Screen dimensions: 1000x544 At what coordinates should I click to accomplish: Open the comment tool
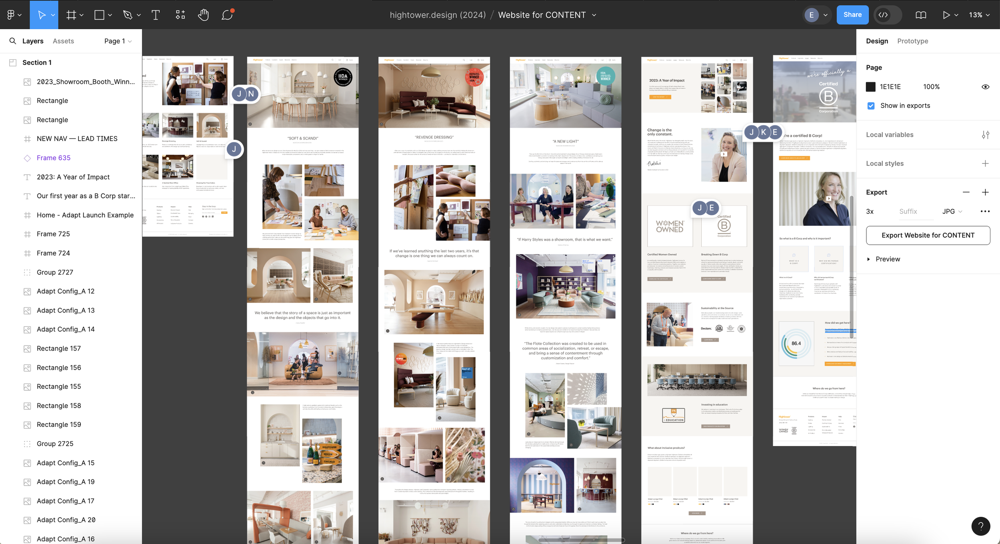point(227,15)
